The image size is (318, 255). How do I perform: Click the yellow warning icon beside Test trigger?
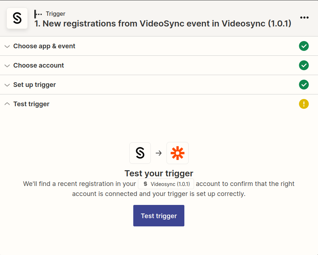click(x=304, y=104)
